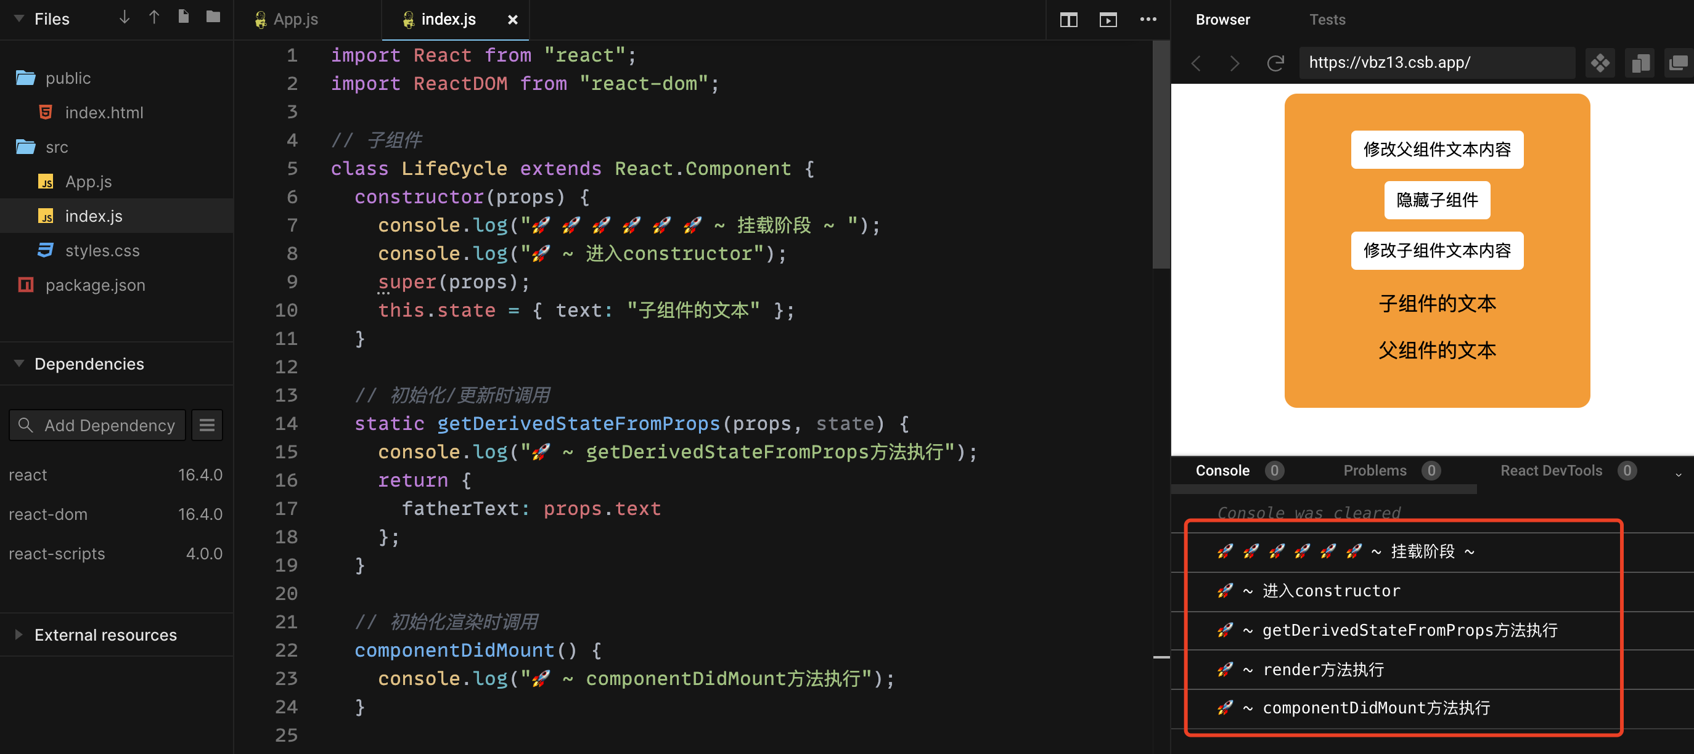Screen dimensions: 1694x754
Task: Collapse the Dependencies section
Action: (19, 363)
